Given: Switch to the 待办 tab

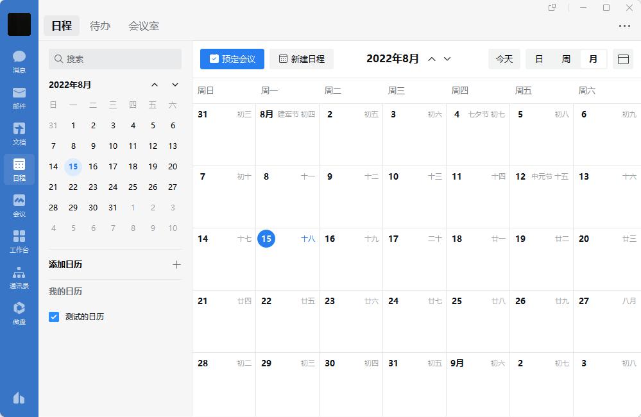Looking at the screenshot, I should (100, 26).
